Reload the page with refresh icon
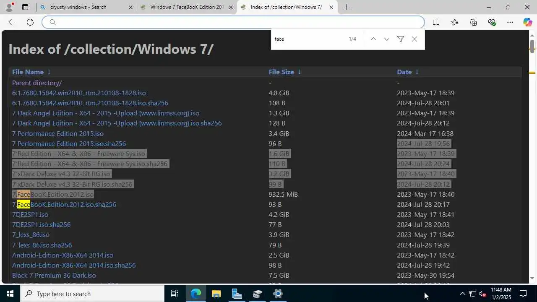 pyautogui.click(x=30, y=22)
